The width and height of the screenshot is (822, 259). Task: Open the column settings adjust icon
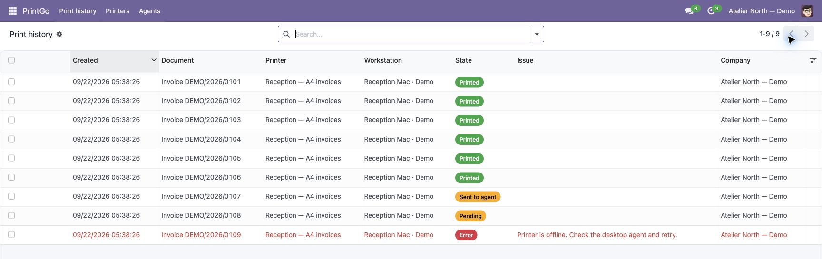813,60
